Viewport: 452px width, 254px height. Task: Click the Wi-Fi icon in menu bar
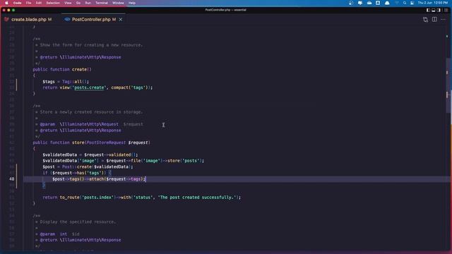click(397, 3)
